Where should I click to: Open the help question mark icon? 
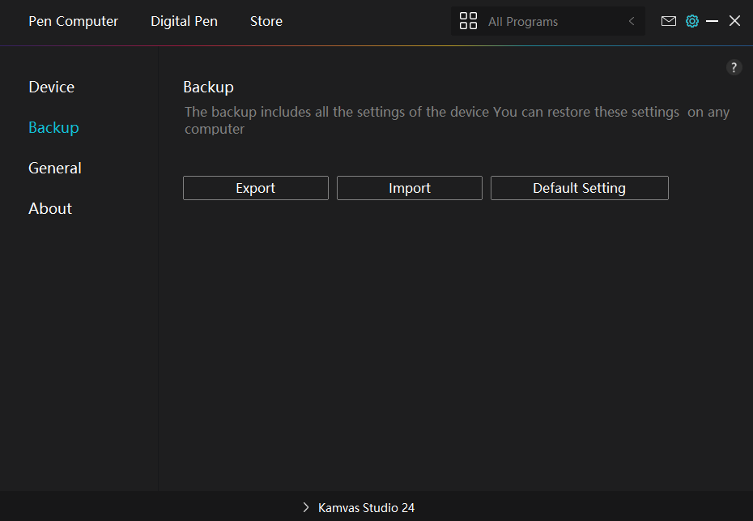[x=734, y=68]
